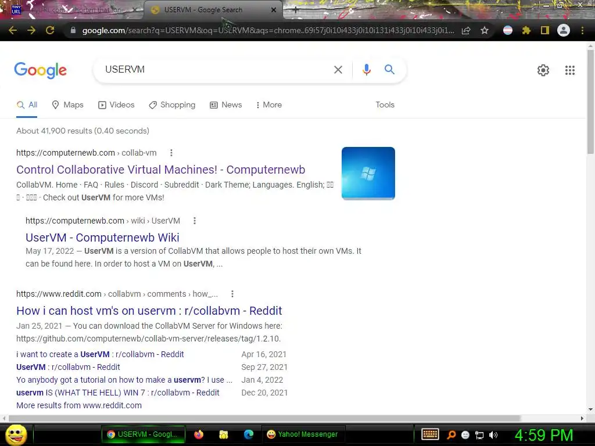Viewport: 595px width, 446px height.
Task: Open the Extensions puzzle piece menu
Action: click(x=526, y=30)
